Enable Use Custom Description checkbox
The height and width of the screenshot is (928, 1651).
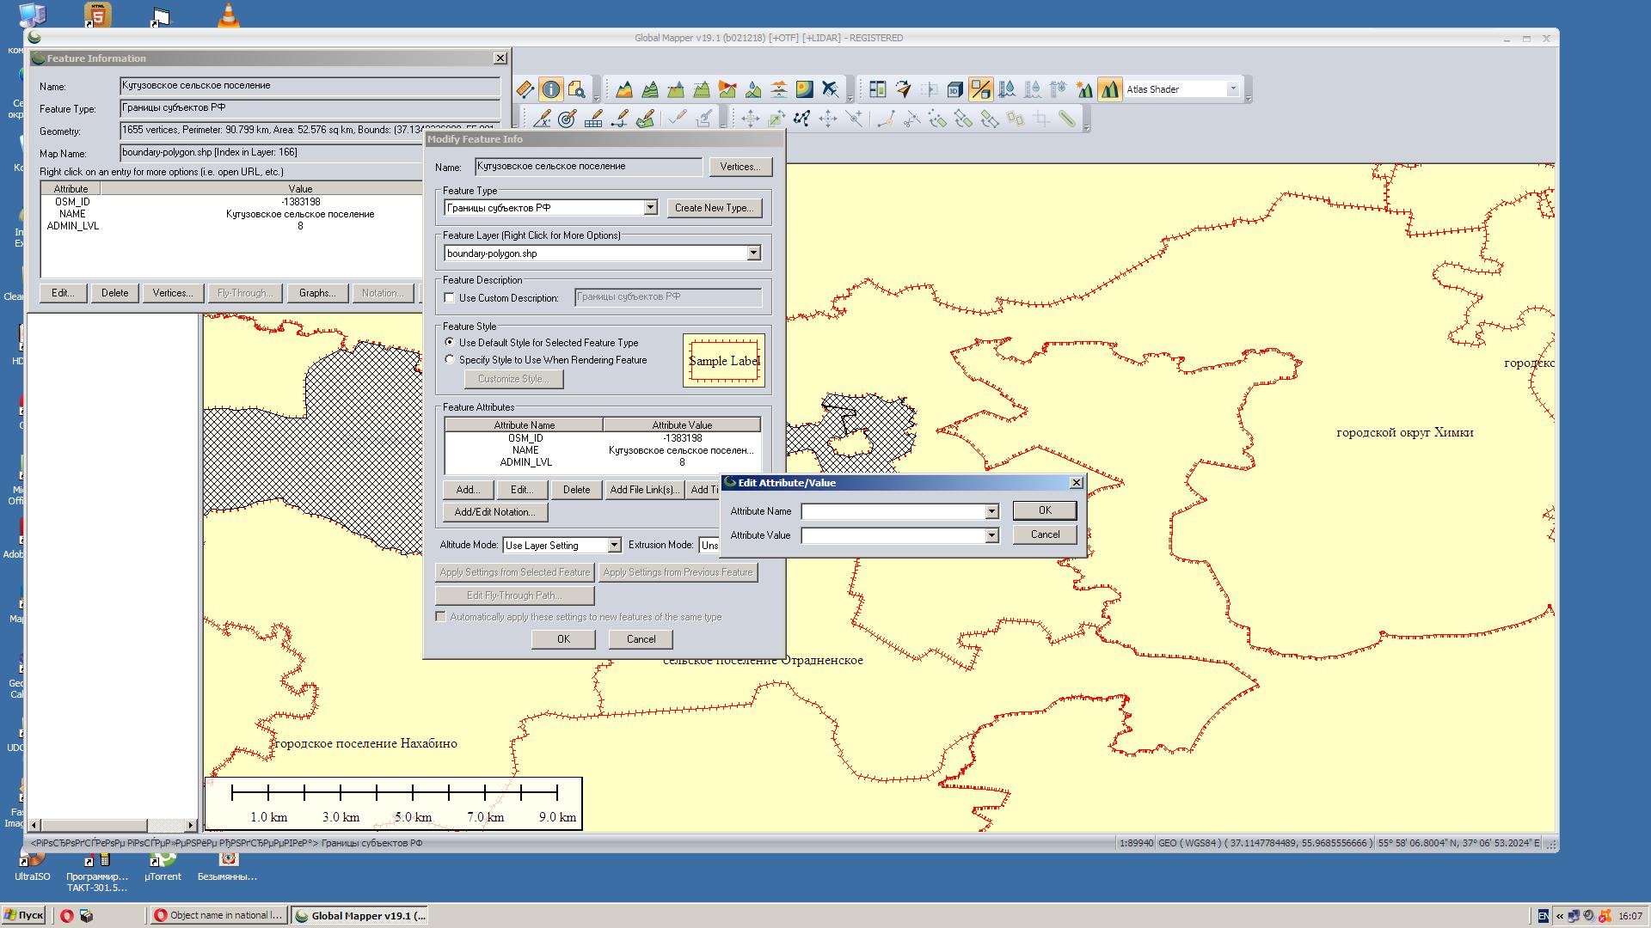coord(449,298)
